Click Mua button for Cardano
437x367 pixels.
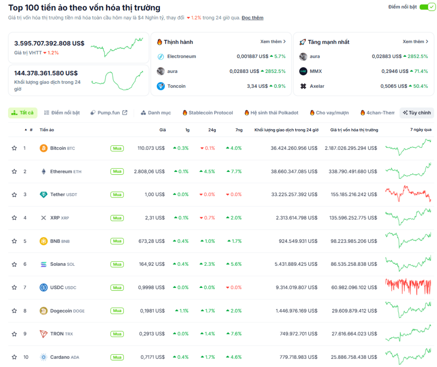117,358
